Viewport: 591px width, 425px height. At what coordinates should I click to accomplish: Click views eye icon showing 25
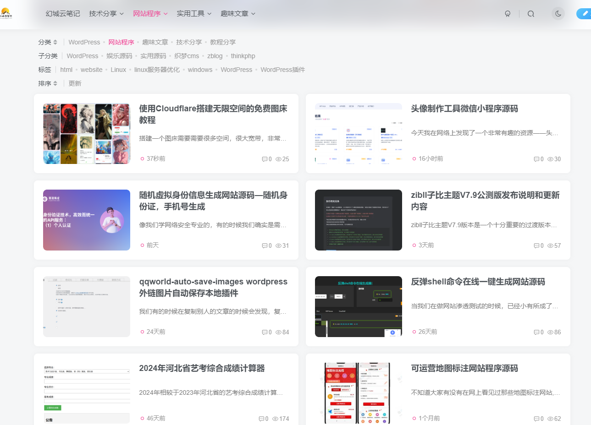278,159
